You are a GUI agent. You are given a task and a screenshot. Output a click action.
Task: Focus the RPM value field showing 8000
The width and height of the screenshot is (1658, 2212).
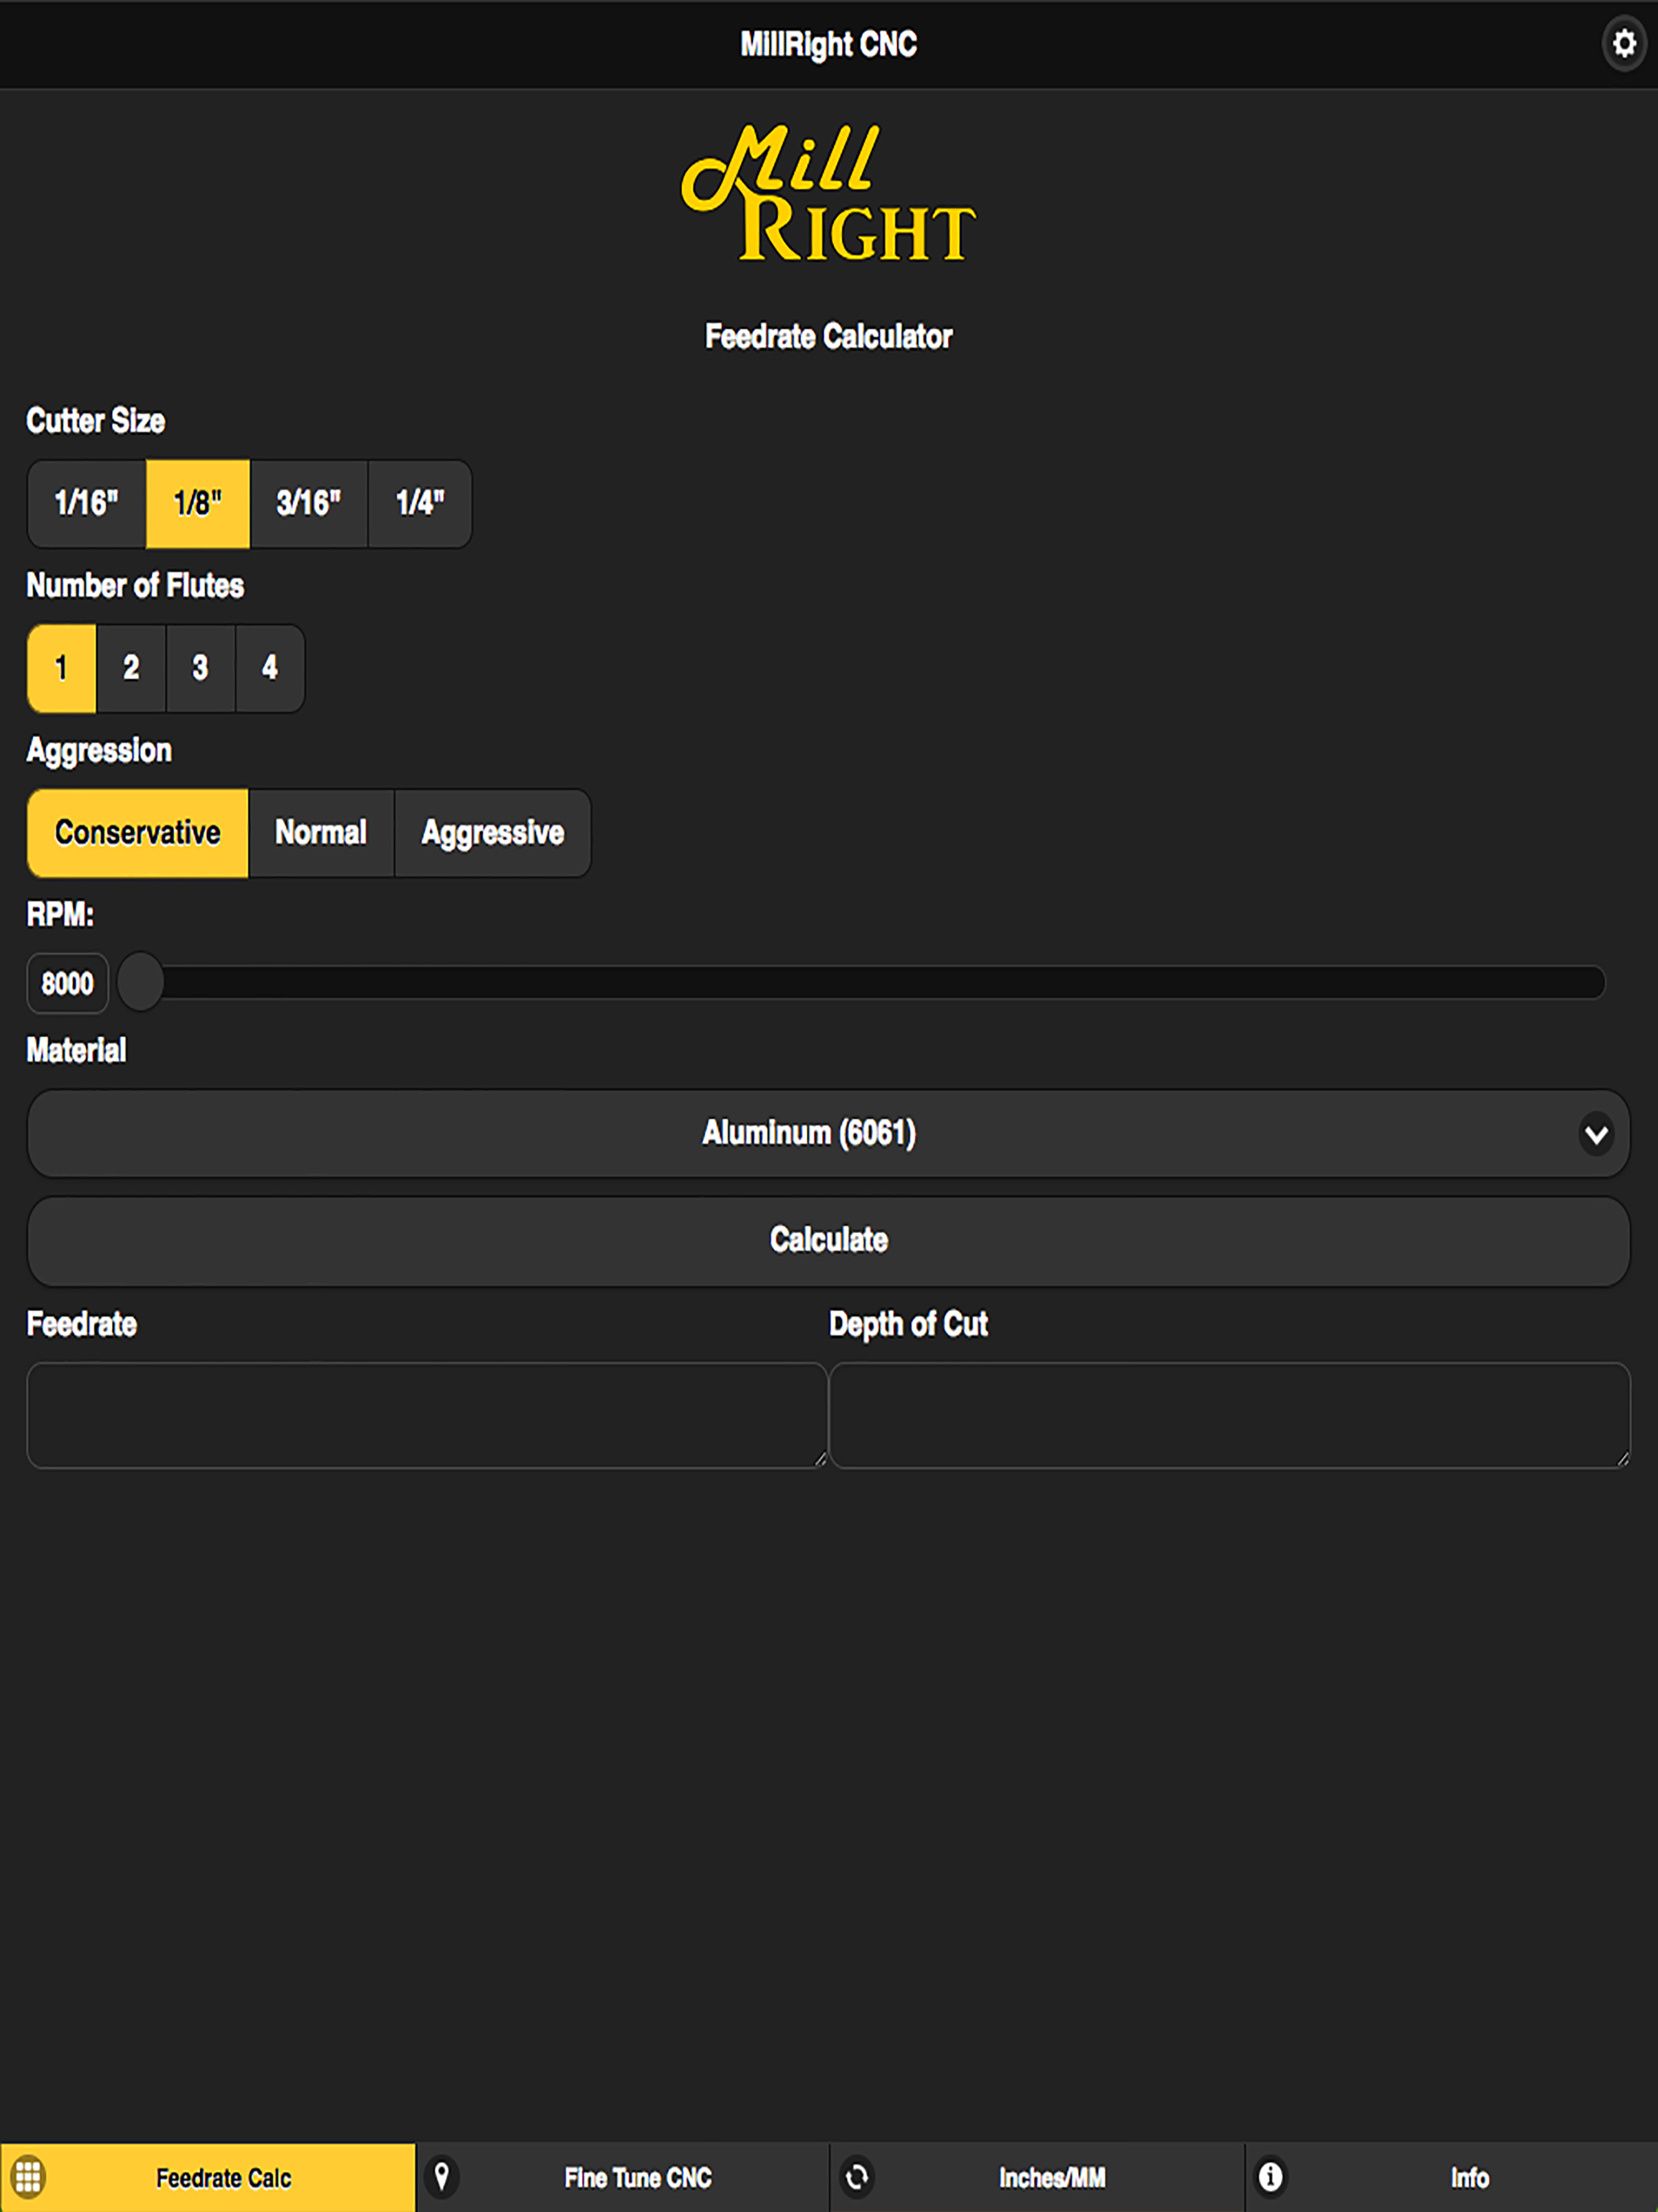[67, 983]
